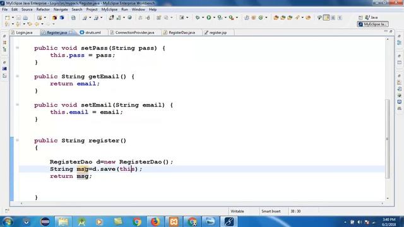Click the editor scroll up arrow
This screenshot has width=404, height=227.
click(x=388, y=39)
